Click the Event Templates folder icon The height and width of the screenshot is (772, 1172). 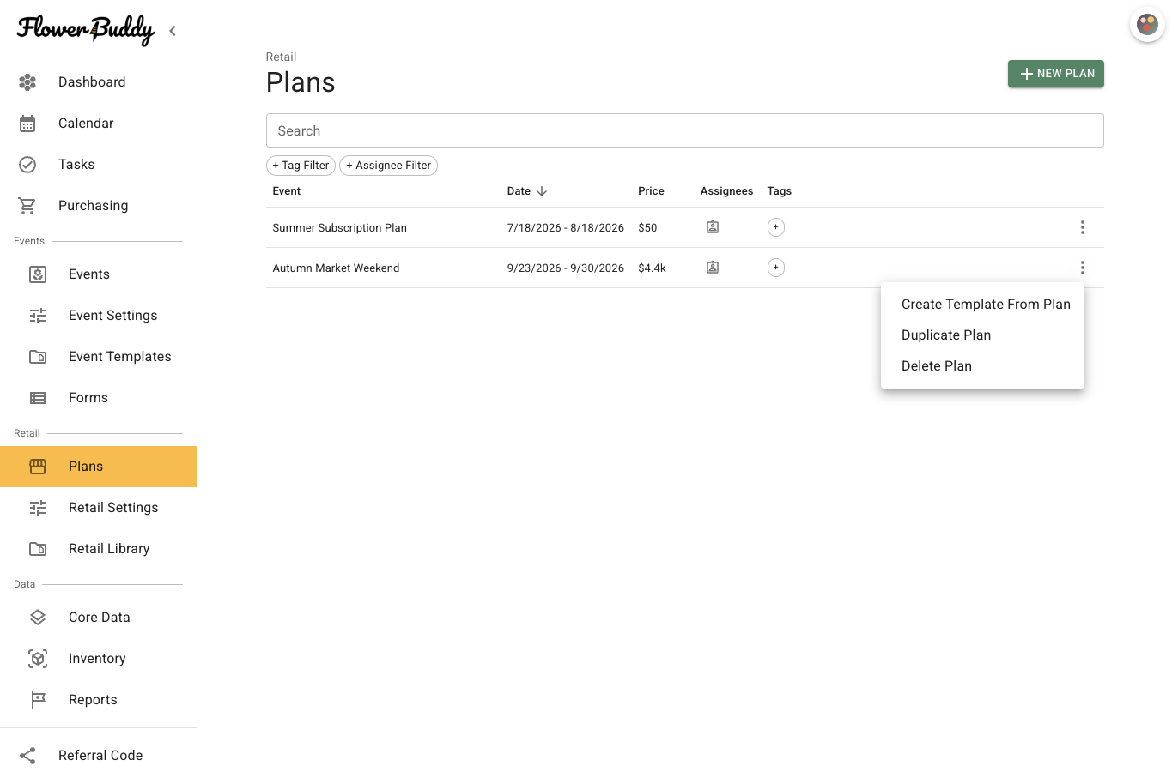(38, 357)
